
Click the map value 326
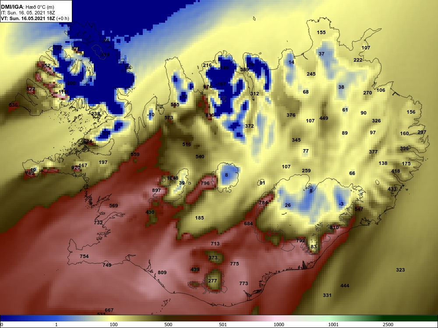pyautogui.click(x=376, y=121)
